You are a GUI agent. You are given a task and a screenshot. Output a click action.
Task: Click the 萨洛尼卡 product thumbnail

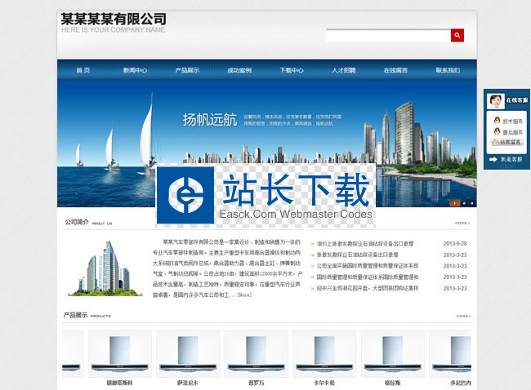(x=188, y=354)
